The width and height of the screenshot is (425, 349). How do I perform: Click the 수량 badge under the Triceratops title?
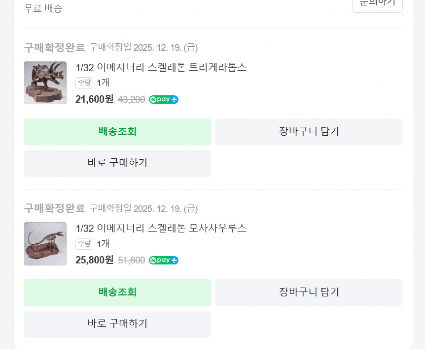tap(84, 83)
